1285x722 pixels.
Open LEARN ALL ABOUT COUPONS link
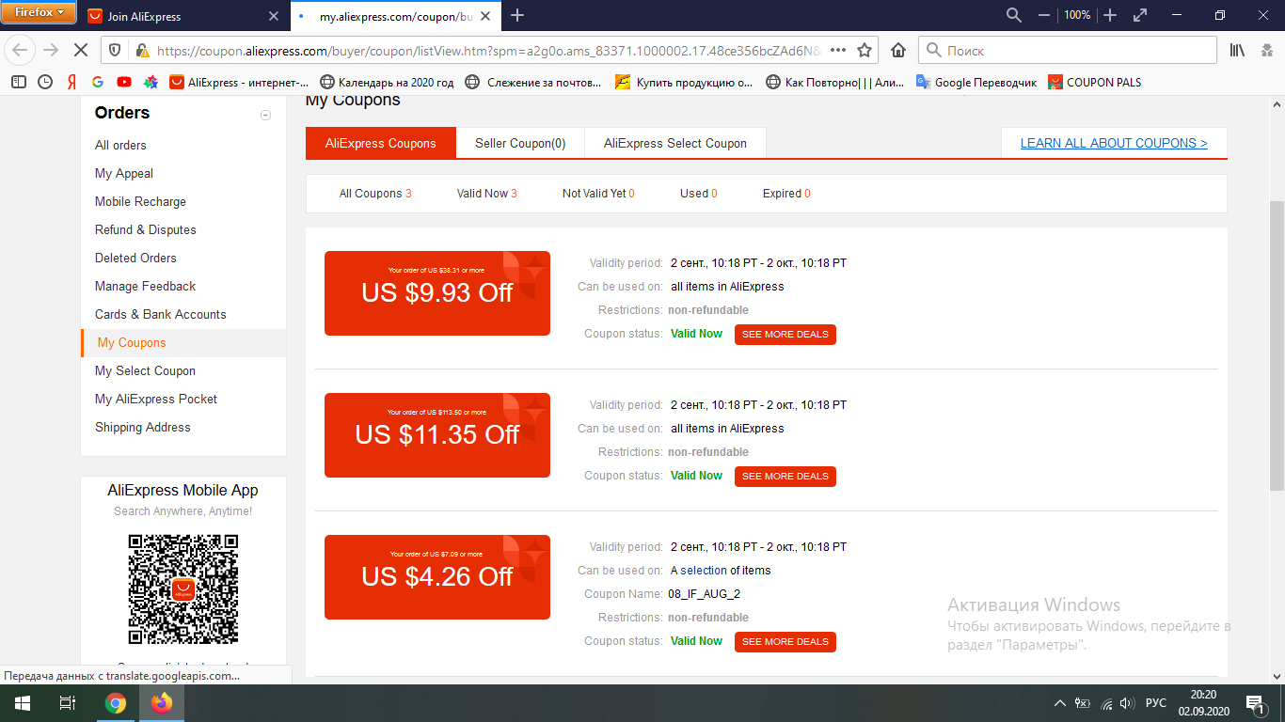click(1114, 143)
